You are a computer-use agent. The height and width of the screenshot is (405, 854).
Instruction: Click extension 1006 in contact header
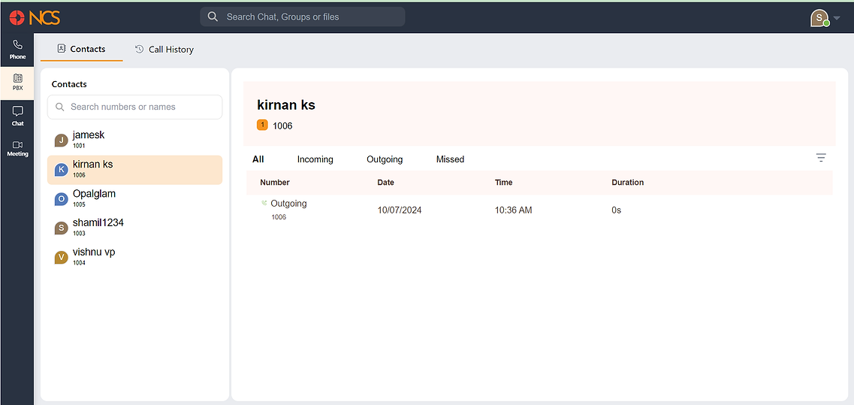[282, 126]
